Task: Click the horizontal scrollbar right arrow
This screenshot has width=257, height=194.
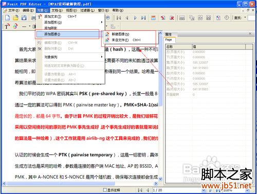Action: pyautogui.click(x=156, y=183)
